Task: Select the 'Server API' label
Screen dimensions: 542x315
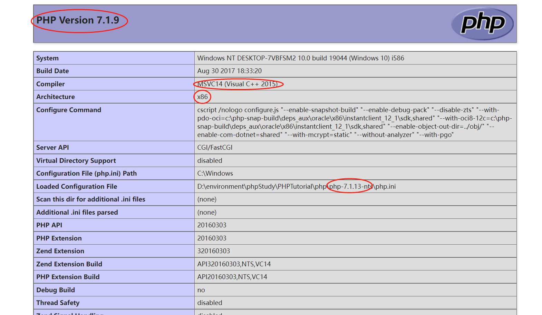Action: [52, 148]
